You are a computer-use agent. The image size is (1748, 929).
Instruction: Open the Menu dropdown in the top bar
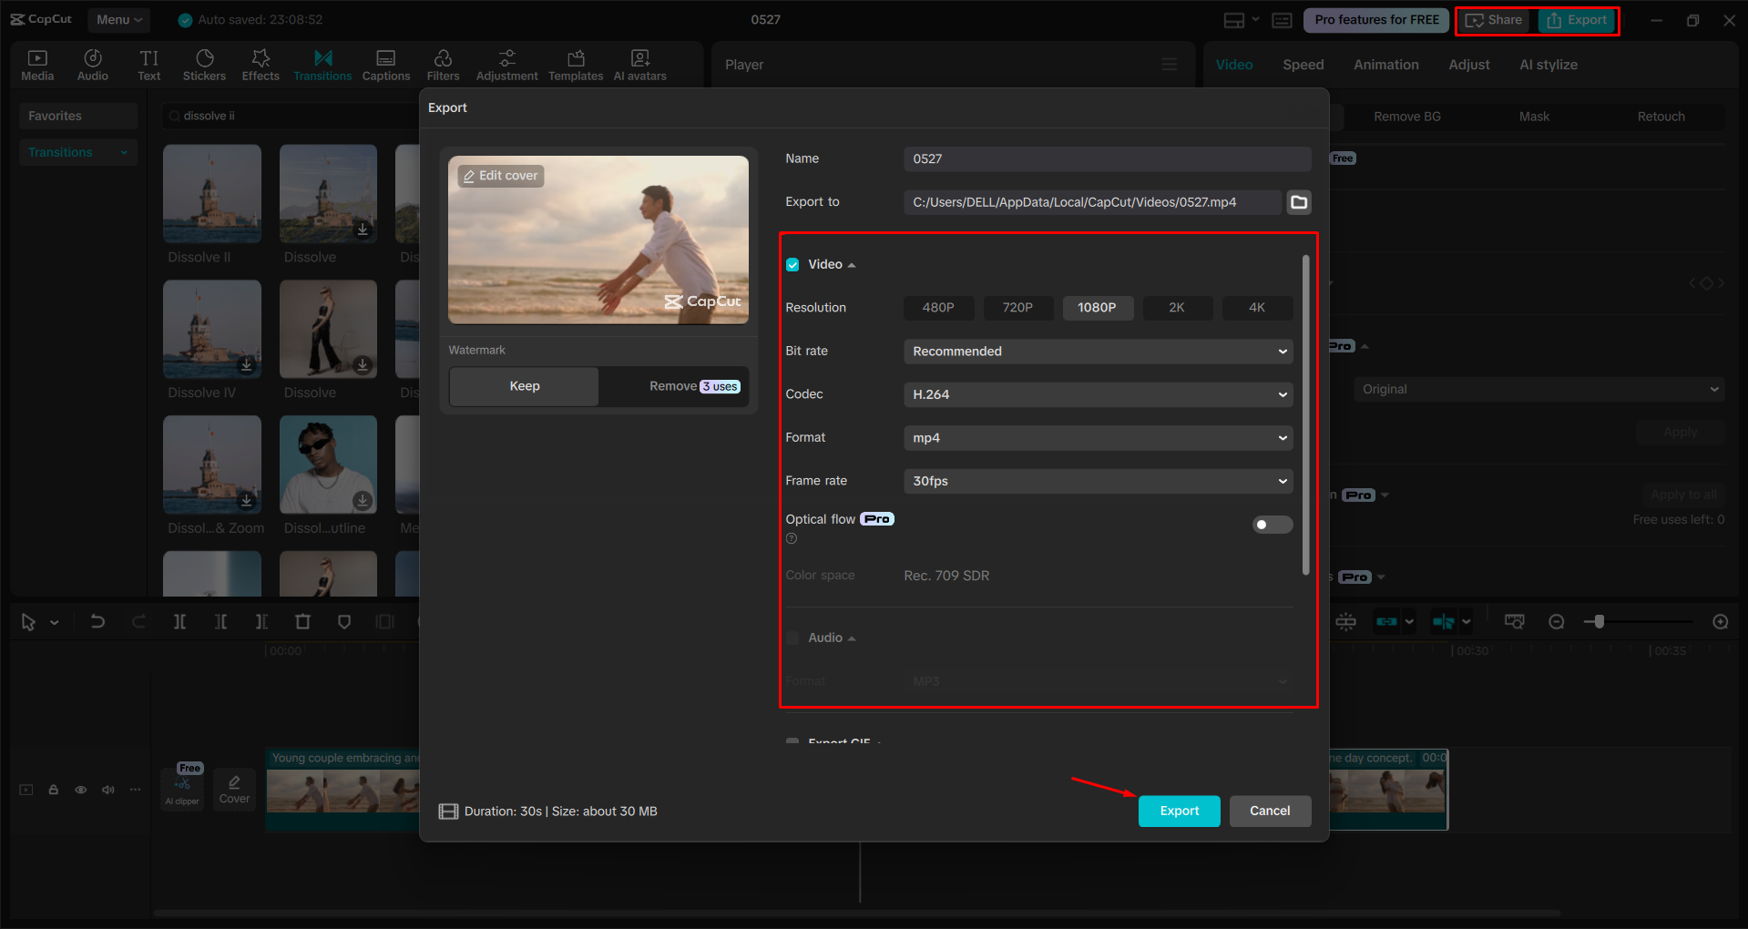tap(118, 19)
